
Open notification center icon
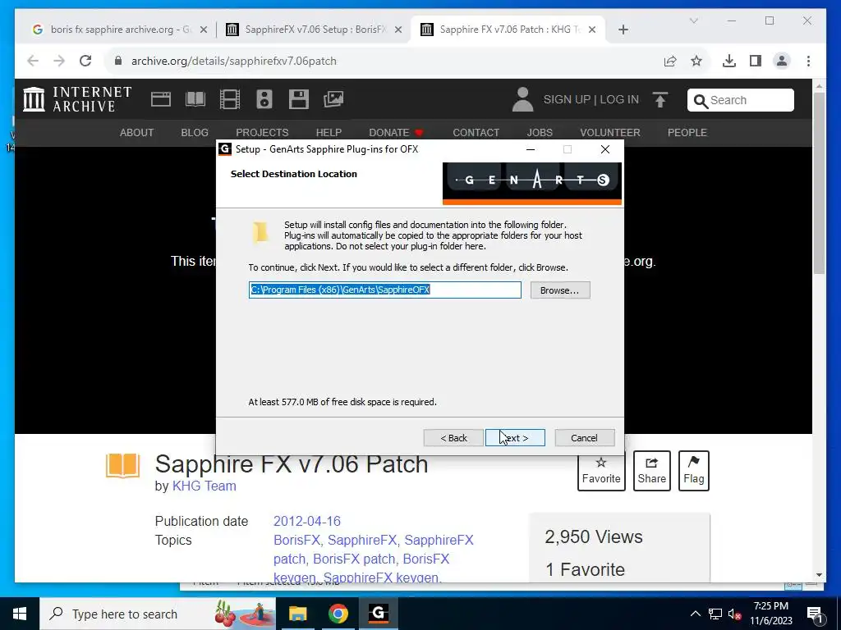click(x=814, y=614)
